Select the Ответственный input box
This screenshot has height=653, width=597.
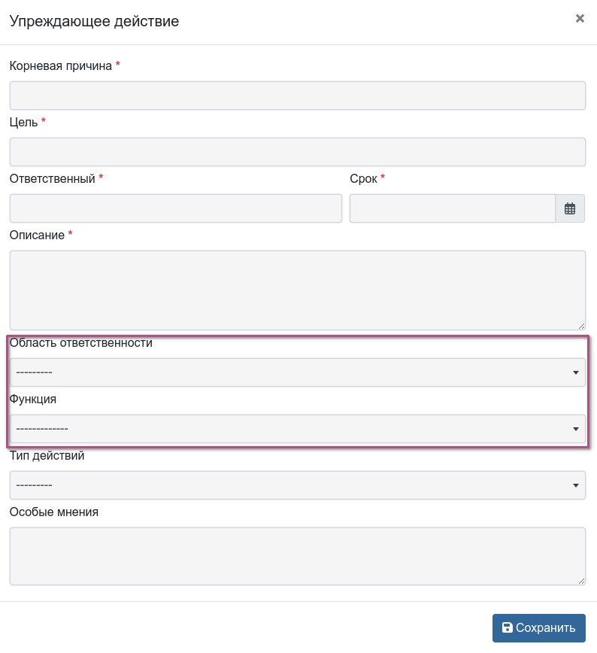(x=175, y=208)
